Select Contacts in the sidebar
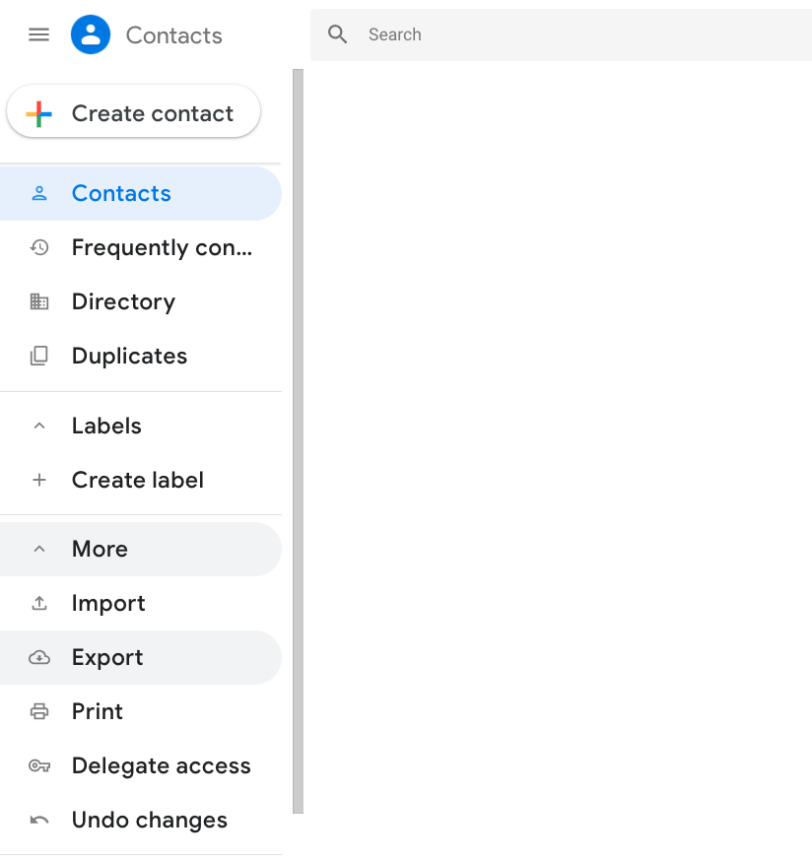 [x=141, y=193]
